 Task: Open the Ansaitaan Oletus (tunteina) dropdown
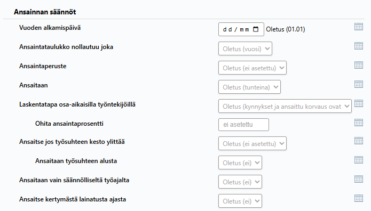point(249,87)
